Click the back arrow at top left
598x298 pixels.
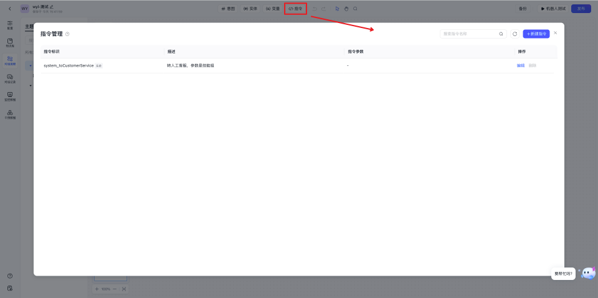9,9
